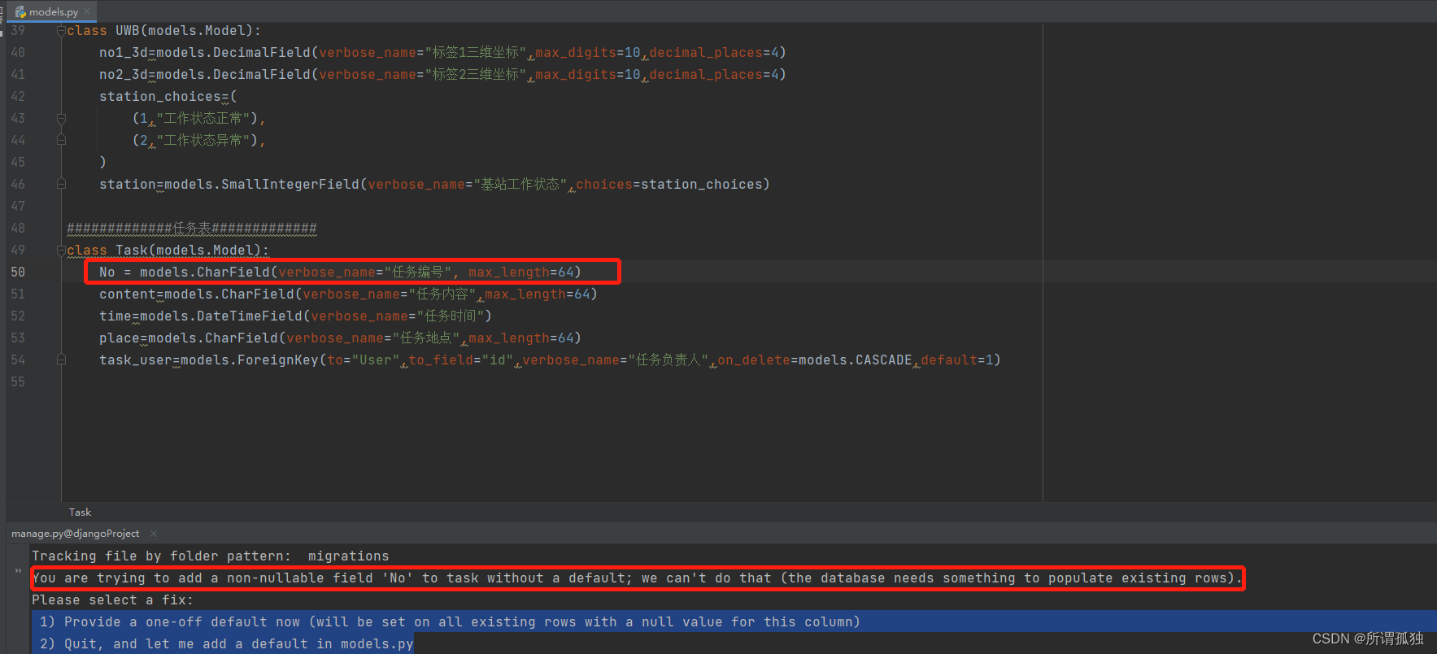Click the choices=station_choices argument

669,185
